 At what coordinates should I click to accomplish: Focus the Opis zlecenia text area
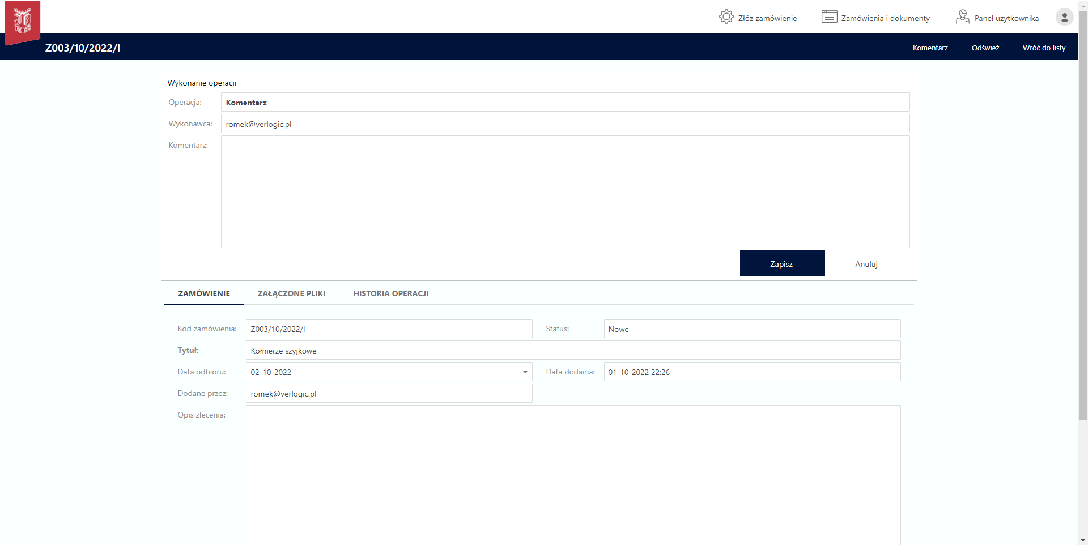[572, 475]
